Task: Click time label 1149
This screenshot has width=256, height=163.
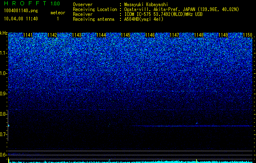Action: pos(223,35)
